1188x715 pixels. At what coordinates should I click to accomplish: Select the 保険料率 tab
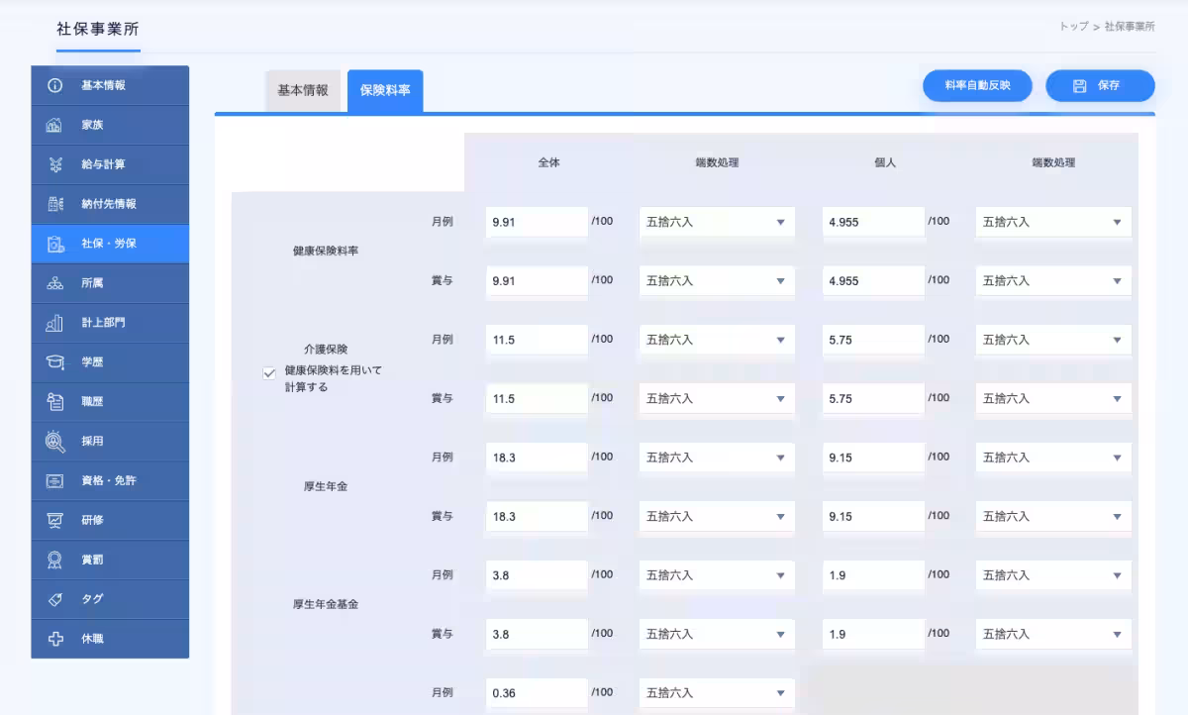point(385,90)
